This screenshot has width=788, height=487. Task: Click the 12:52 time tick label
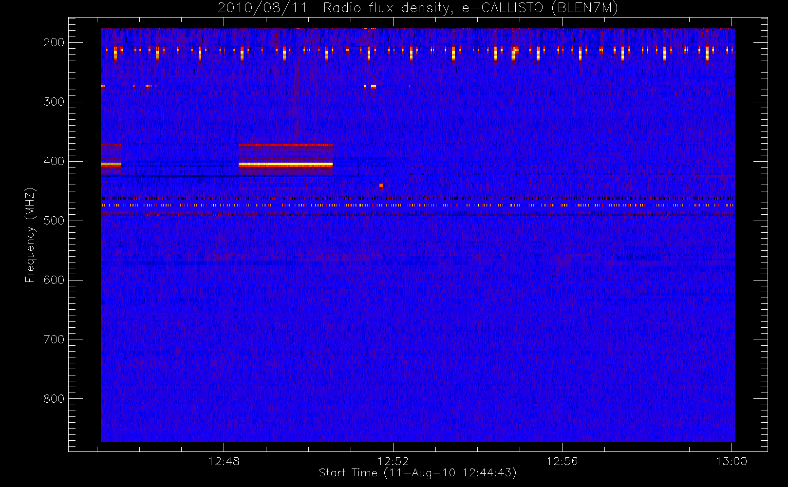click(x=393, y=461)
